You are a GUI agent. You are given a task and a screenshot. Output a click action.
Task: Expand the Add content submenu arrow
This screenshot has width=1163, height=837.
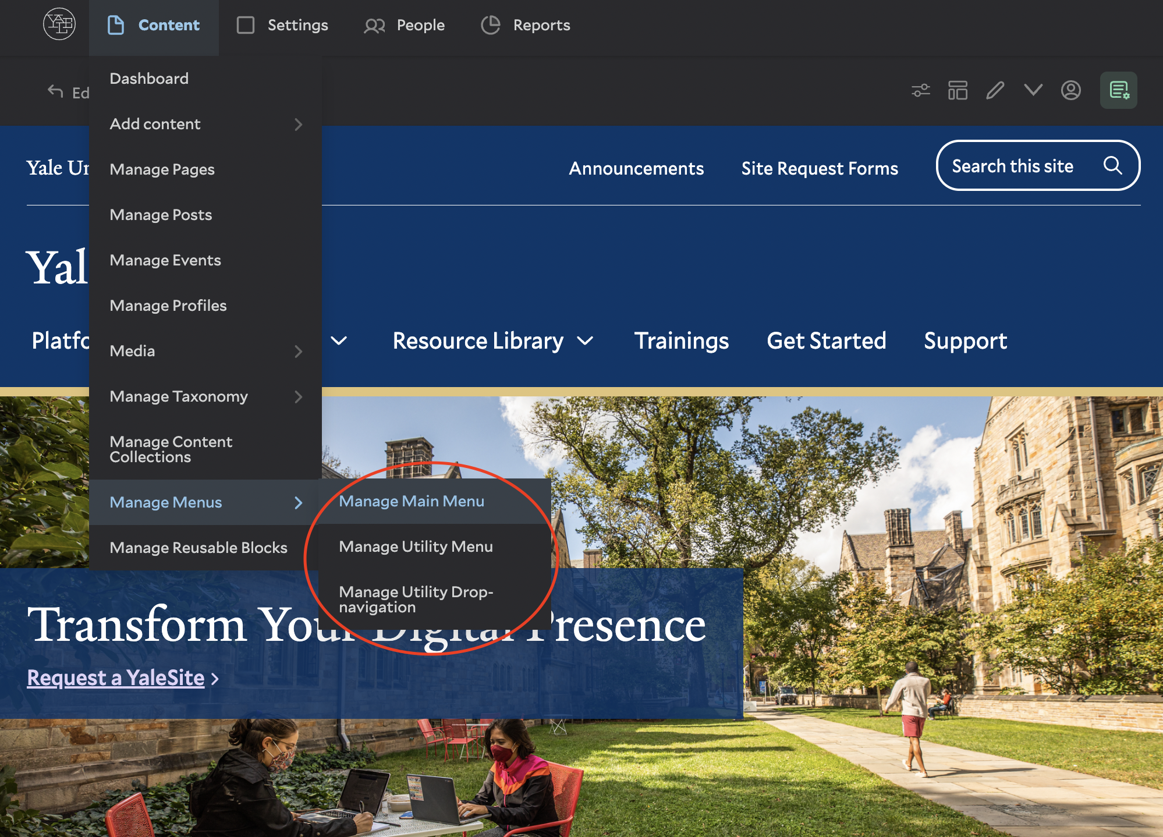point(299,124)
